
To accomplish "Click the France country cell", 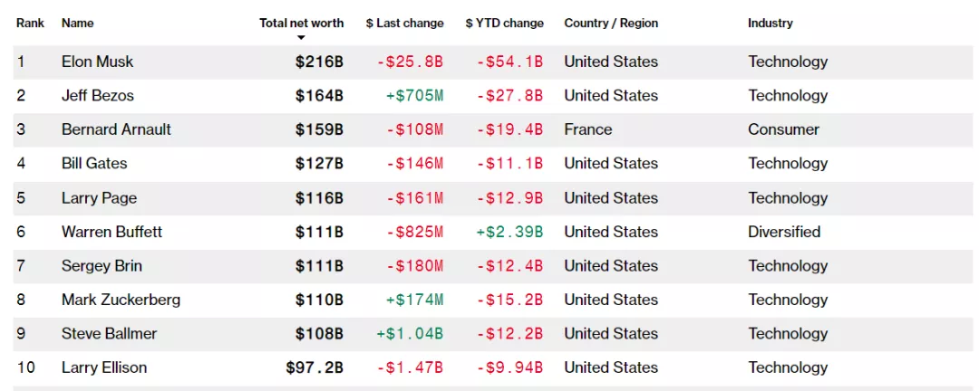I will (x=587, y=129).
